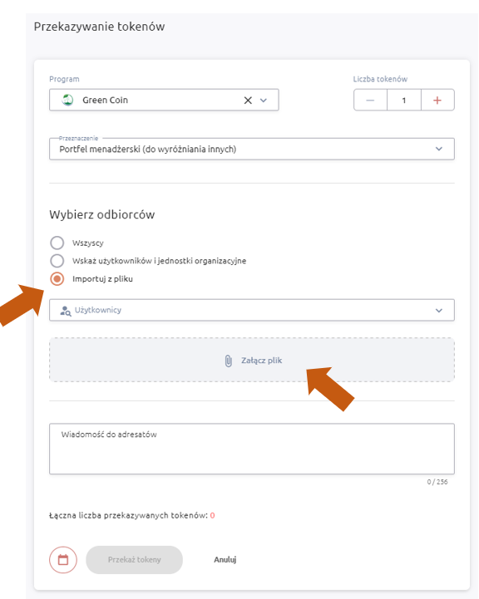The image size is (479, 599).
Task: Click the token count number field
Action: tap(403, 100)
